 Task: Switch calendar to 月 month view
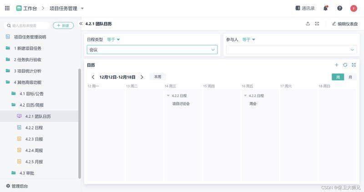pos(350,77)
